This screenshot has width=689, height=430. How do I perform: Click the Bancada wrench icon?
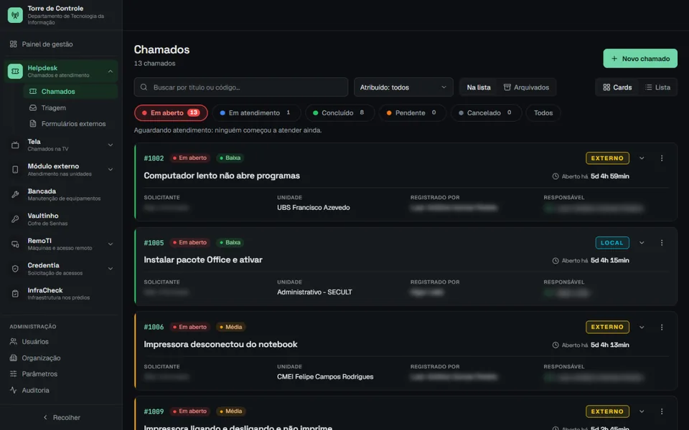15,194
